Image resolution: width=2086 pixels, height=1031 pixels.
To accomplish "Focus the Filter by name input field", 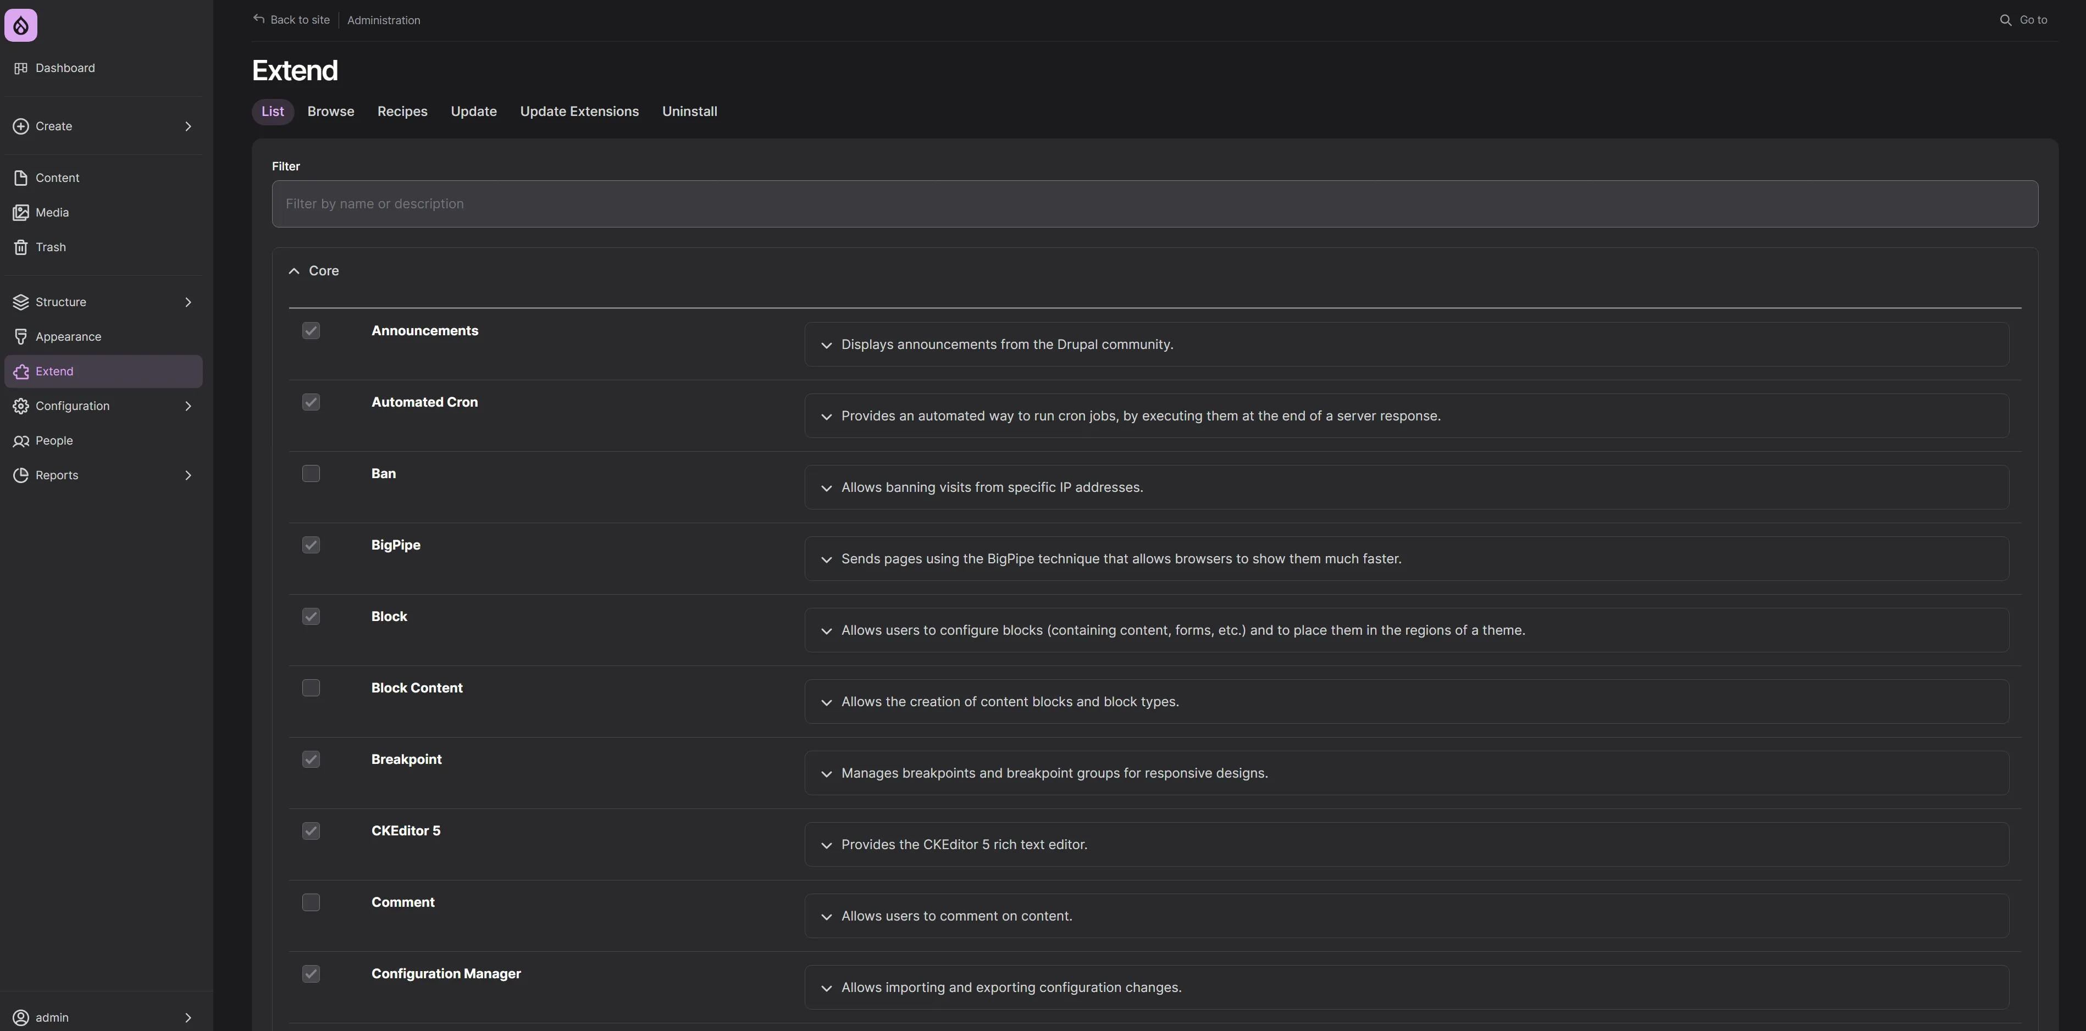I will [1155, 204].
